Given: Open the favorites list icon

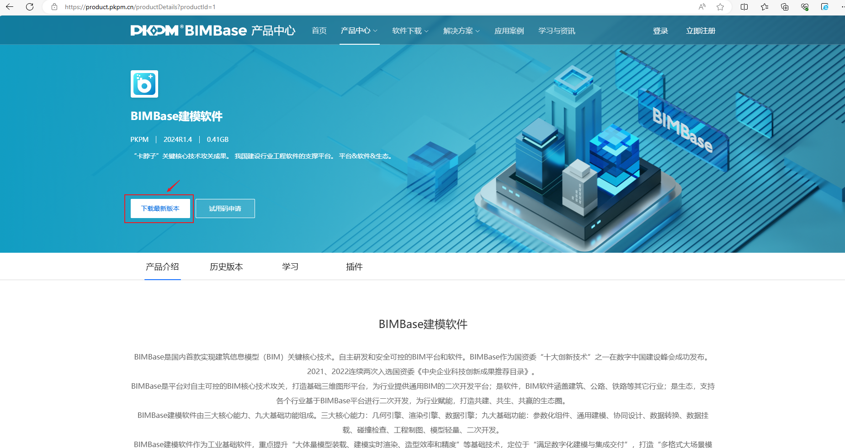Looking at the screenshot, I should coord(765,7).
